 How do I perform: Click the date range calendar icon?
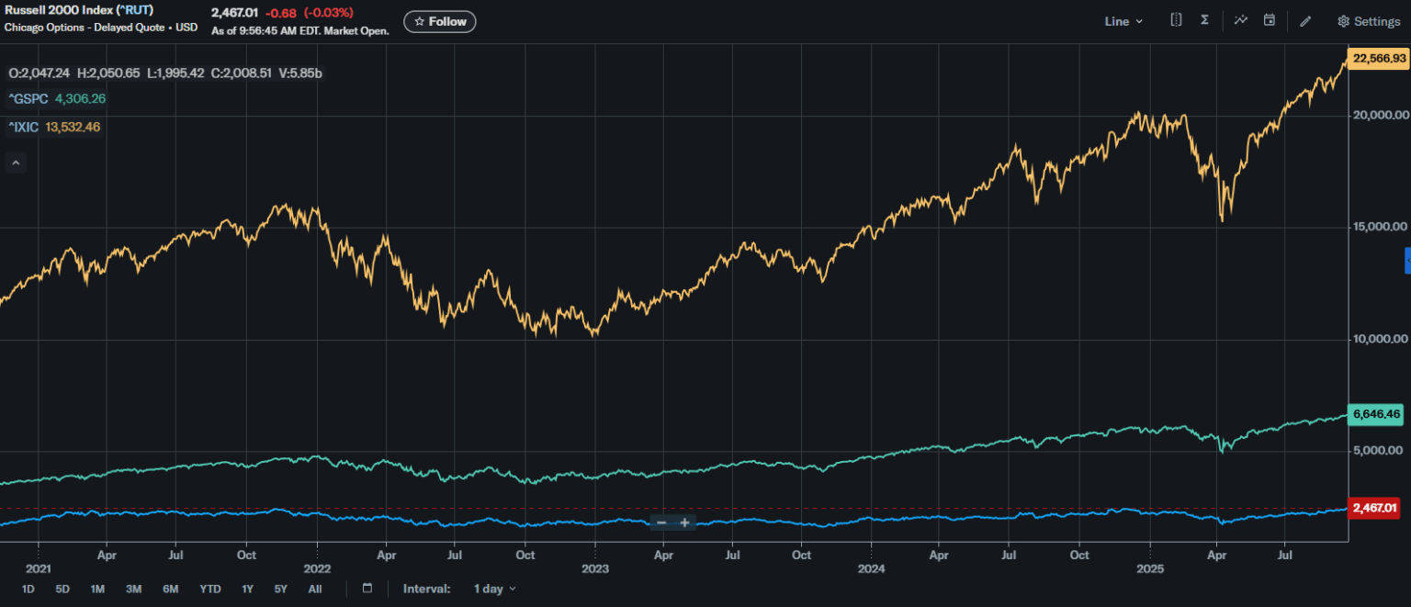pos(367,589)
